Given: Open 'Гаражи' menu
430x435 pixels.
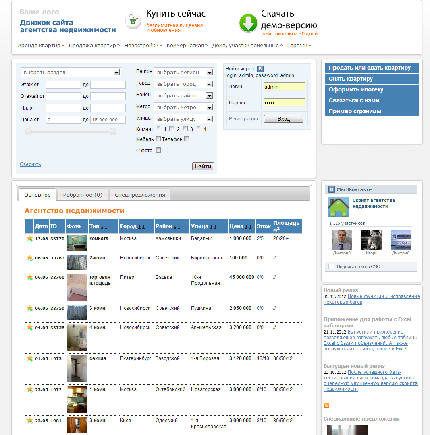Looking at the screenshot, I should pos(299,45).
